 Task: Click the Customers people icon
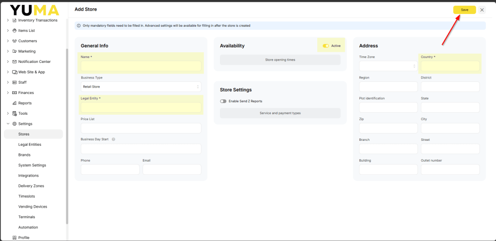[x=14, y=41]
